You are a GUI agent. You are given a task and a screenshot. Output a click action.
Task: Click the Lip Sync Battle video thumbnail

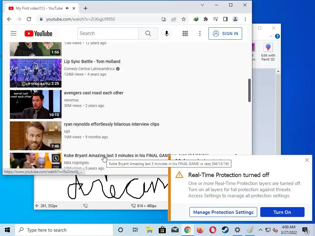pyautogui.click(x=36, y=73)
